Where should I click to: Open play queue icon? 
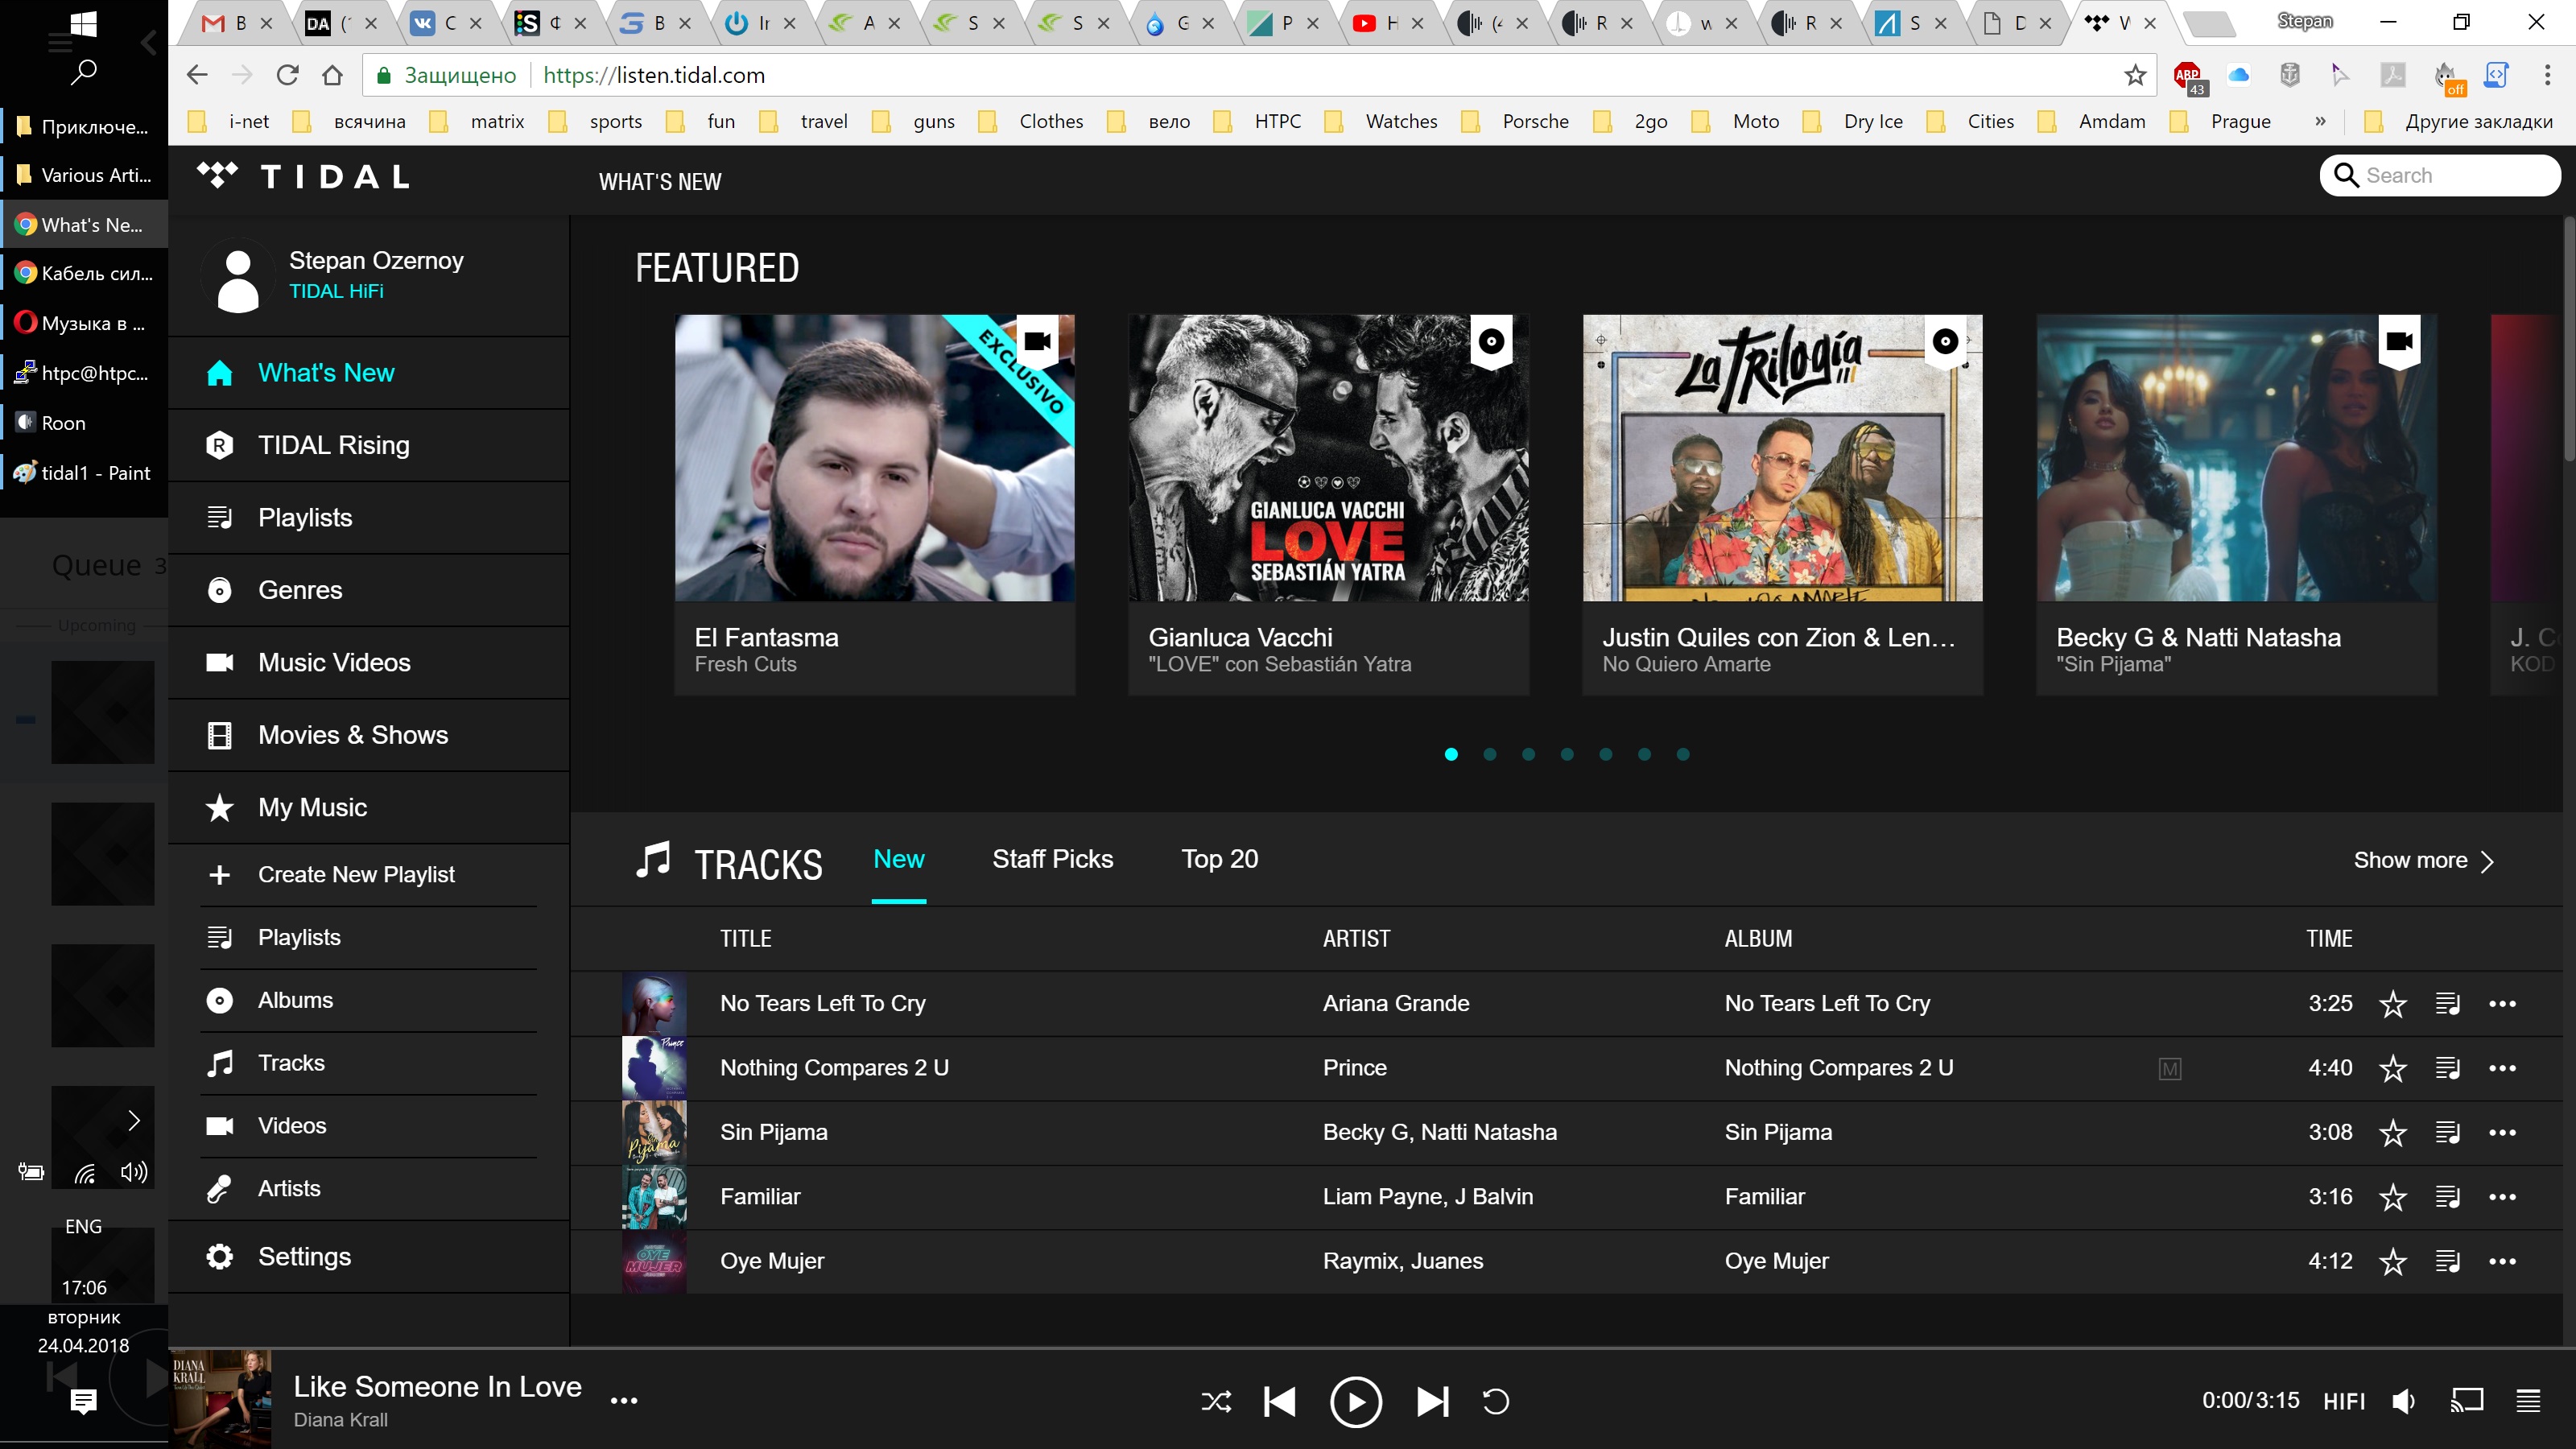click(2528, 1401)
